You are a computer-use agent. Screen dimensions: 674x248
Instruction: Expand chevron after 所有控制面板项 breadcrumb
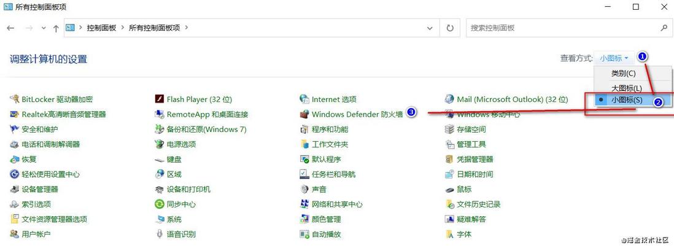point(186,28)
